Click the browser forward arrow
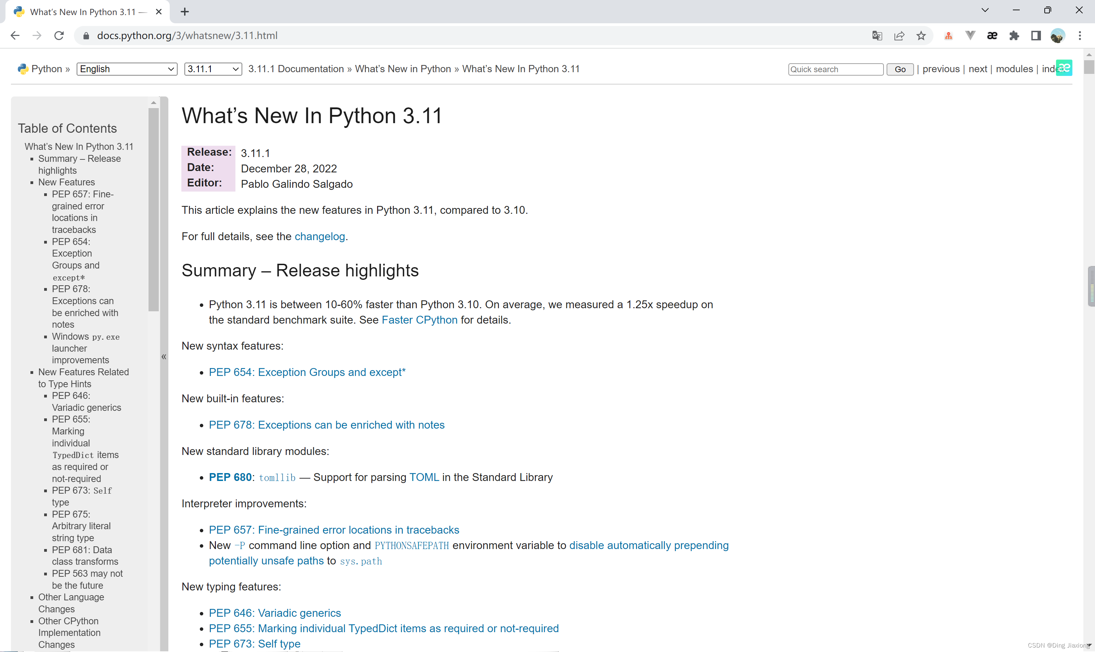This screenshot has width=1095, height=652. tap(37, 36)
